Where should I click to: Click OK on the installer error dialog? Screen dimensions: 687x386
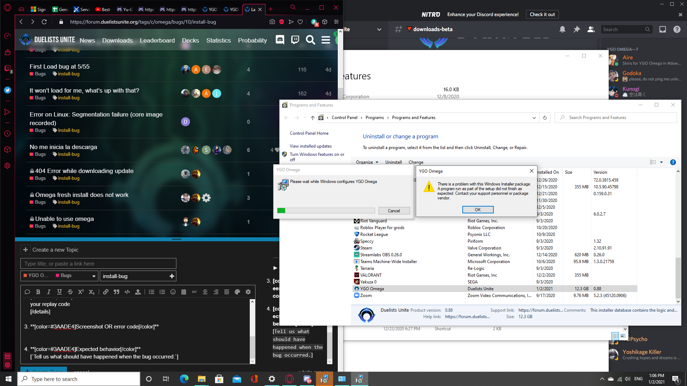(478, 210)
